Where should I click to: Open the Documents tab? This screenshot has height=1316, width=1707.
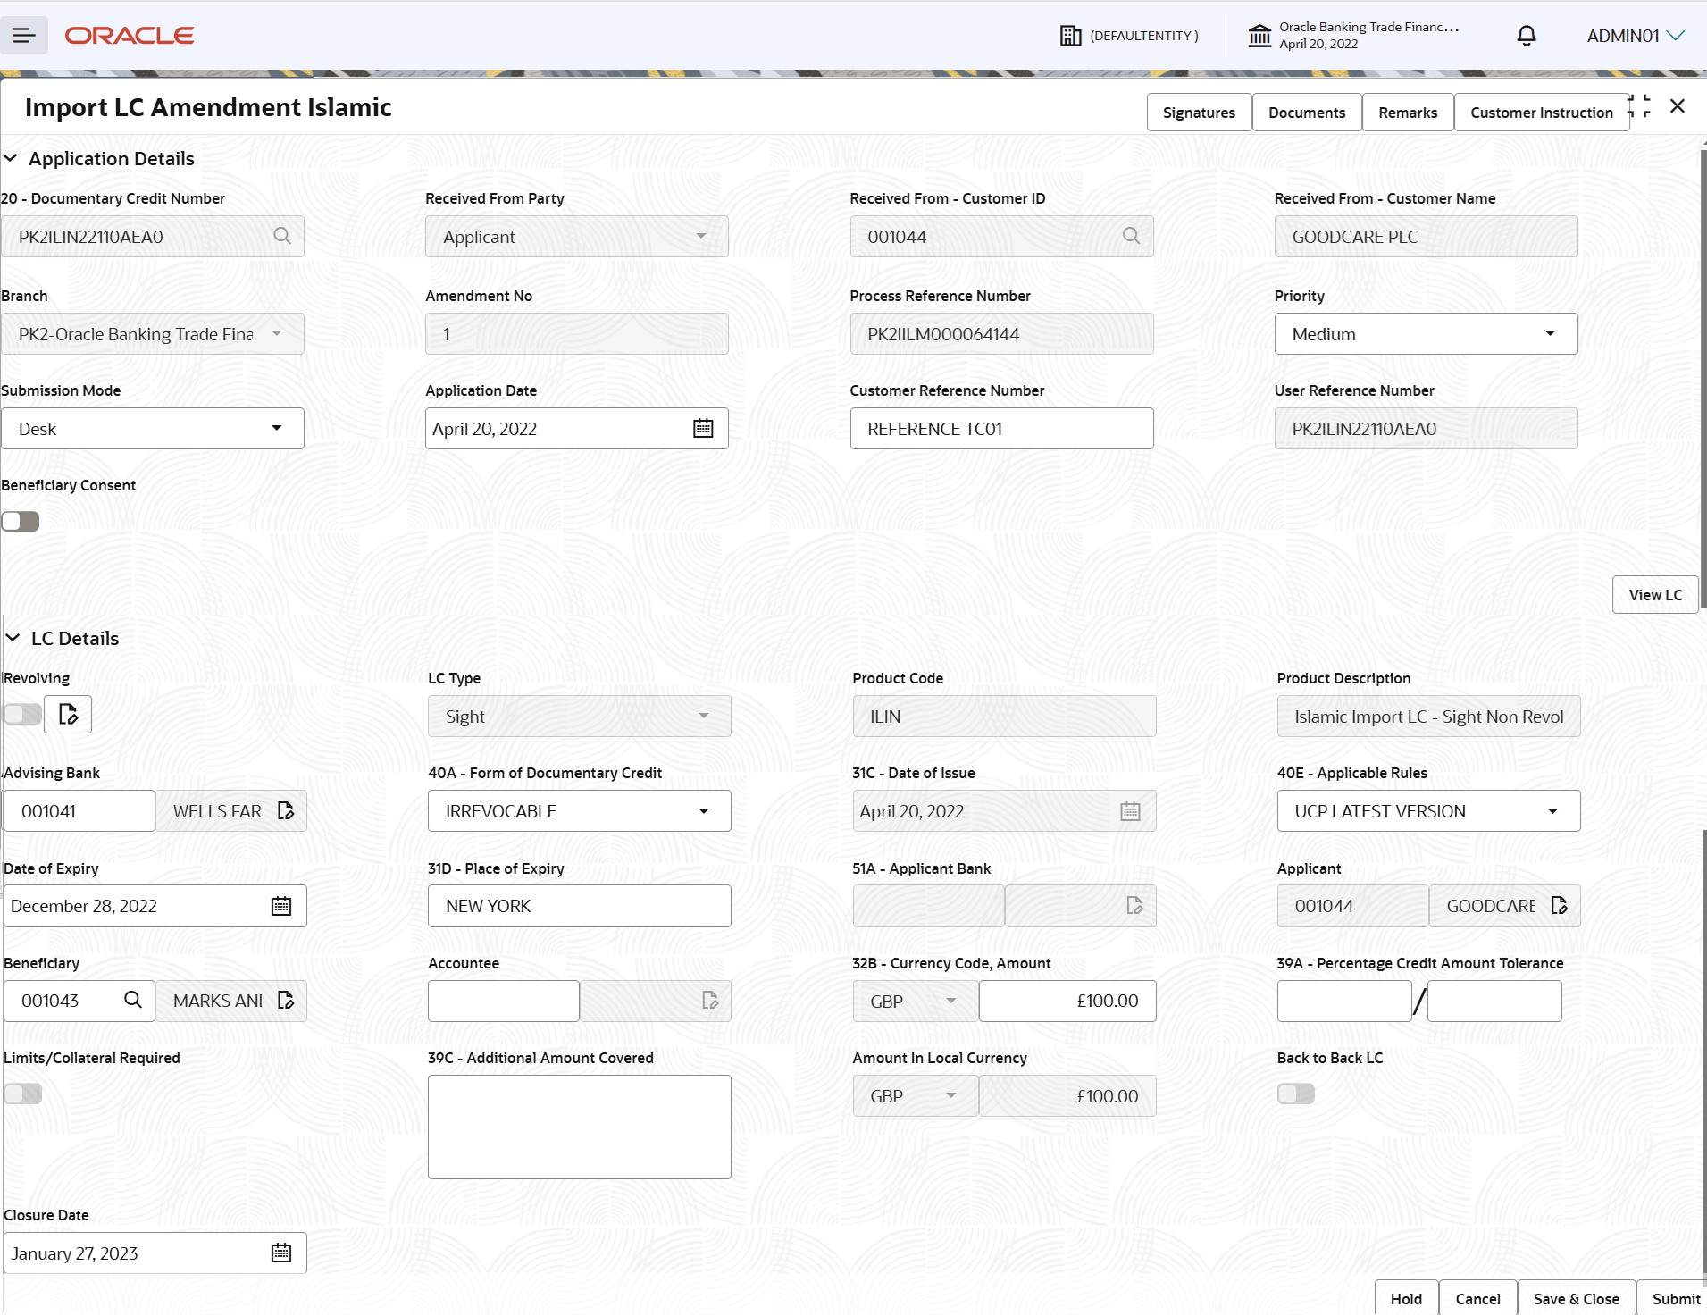pyautogui.click(x=1307, y=113)
